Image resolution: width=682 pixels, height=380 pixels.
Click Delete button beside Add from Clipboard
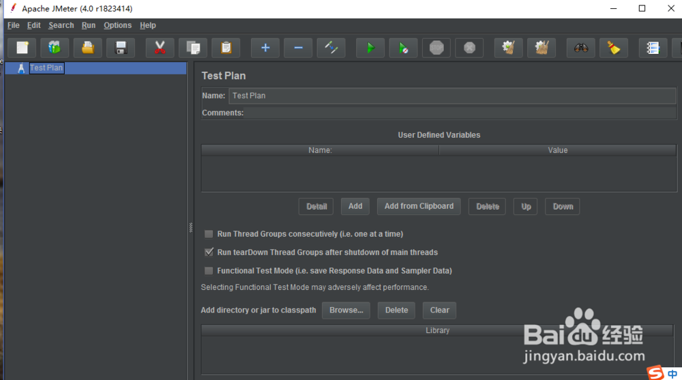[487, 206]
